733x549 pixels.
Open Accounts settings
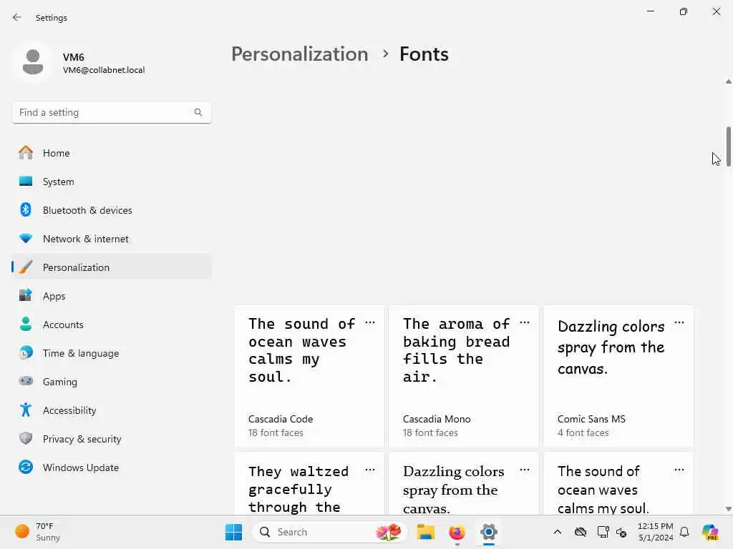click(112, 324)
